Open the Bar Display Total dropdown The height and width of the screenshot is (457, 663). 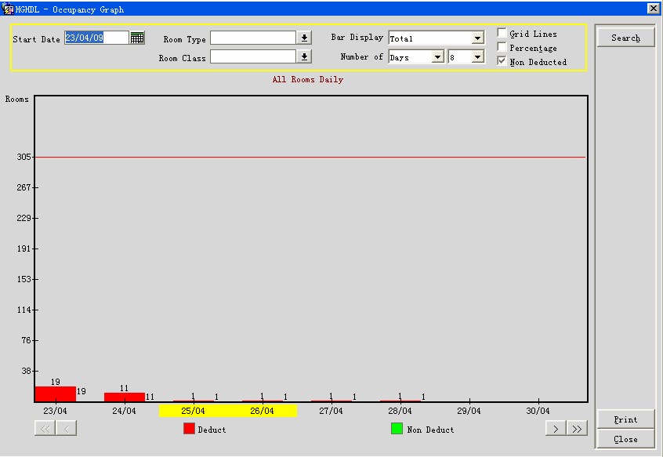(477, 38)
